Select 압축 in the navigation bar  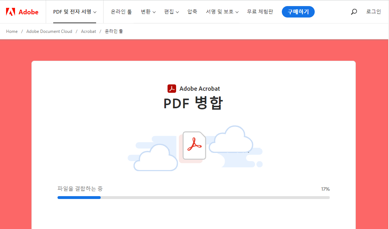192,11
